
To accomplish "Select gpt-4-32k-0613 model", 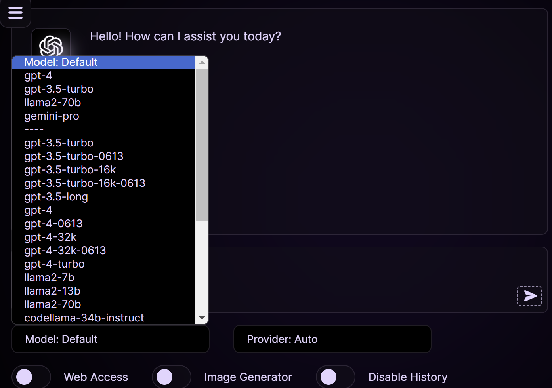I will [104, 251].
